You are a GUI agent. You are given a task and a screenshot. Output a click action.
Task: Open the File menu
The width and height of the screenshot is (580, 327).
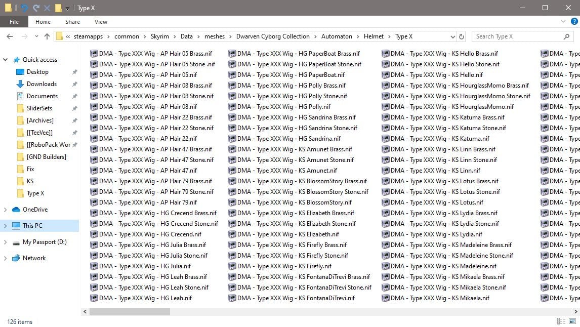pos(14,22)
